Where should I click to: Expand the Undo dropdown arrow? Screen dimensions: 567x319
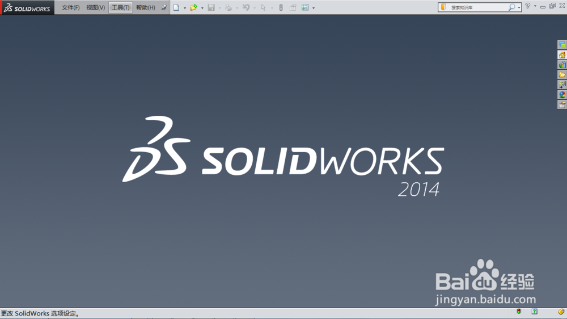pyautogui.click(x=255, y=8)
